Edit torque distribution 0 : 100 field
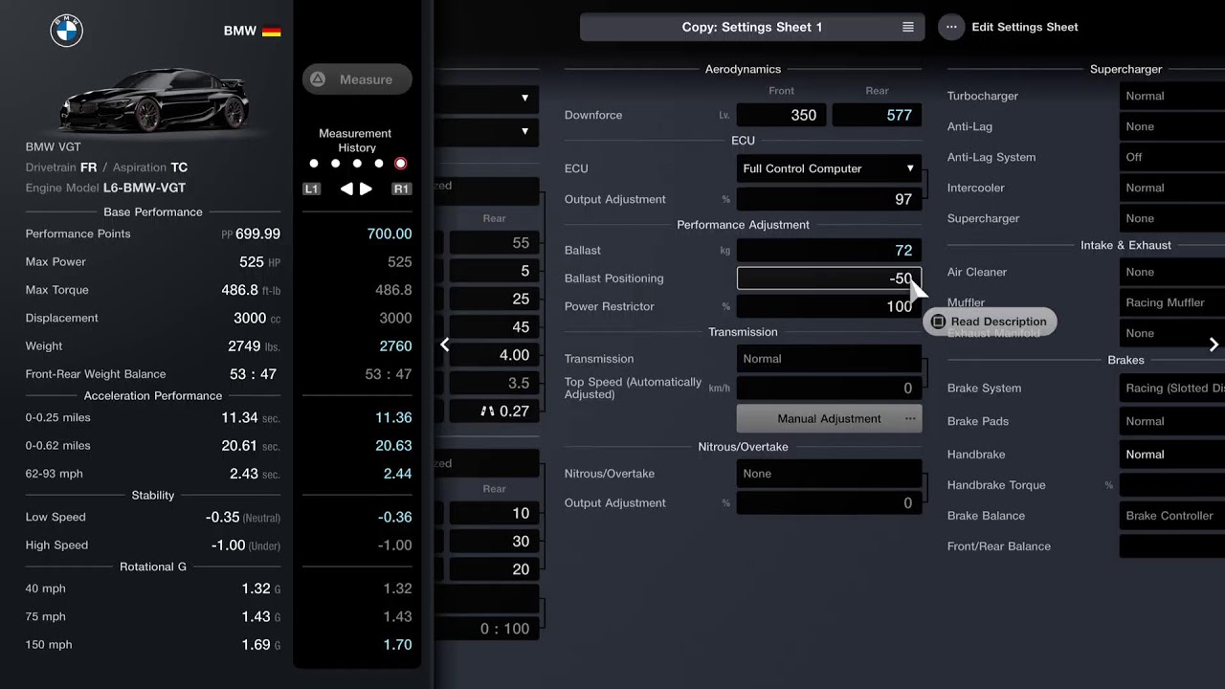 487,629
